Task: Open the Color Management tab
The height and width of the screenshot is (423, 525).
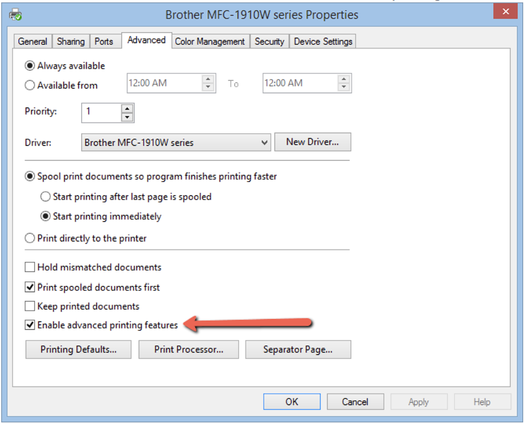Action: (x=210, y=41)
